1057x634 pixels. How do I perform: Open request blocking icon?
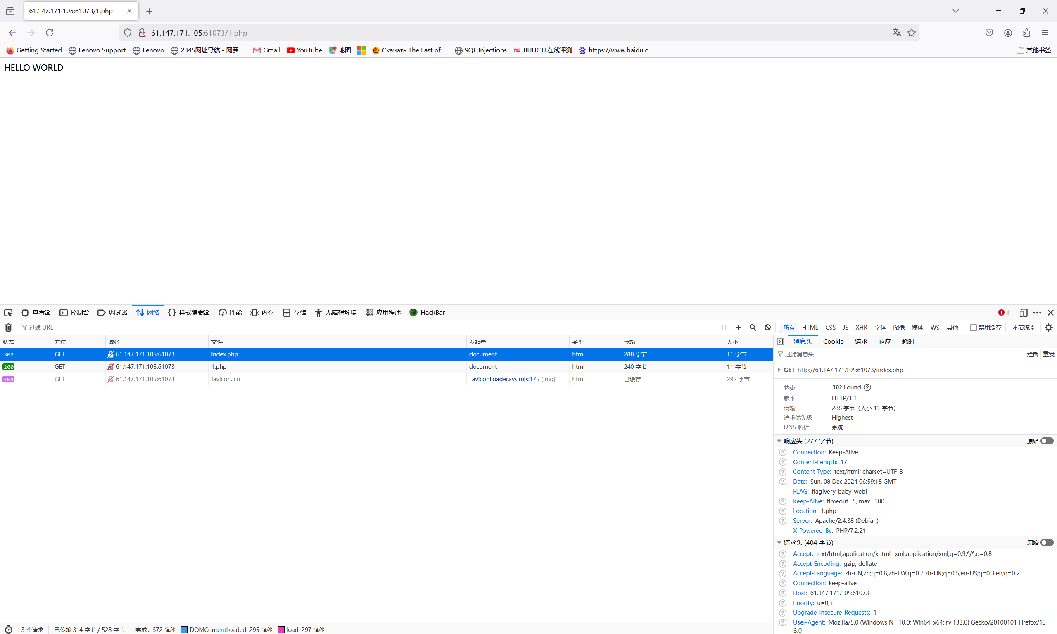[x=767, y=327]
